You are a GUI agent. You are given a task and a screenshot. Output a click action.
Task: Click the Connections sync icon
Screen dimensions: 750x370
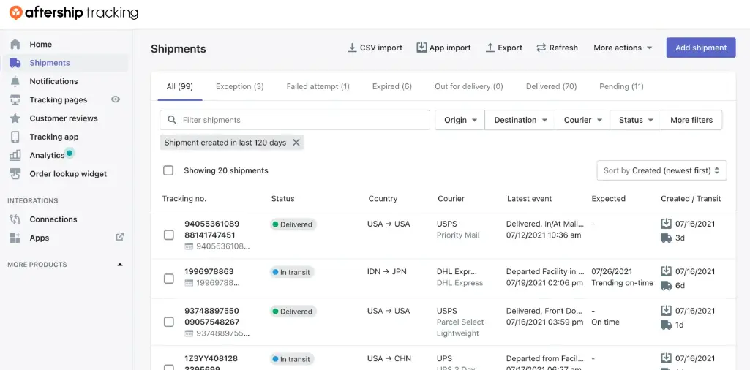coord(15,219)
